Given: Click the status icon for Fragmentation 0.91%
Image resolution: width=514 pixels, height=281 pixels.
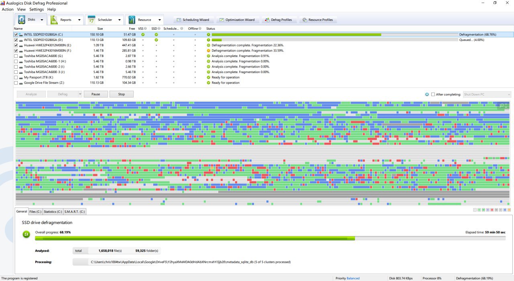Looking at the screenshot, I should [208, 56].
